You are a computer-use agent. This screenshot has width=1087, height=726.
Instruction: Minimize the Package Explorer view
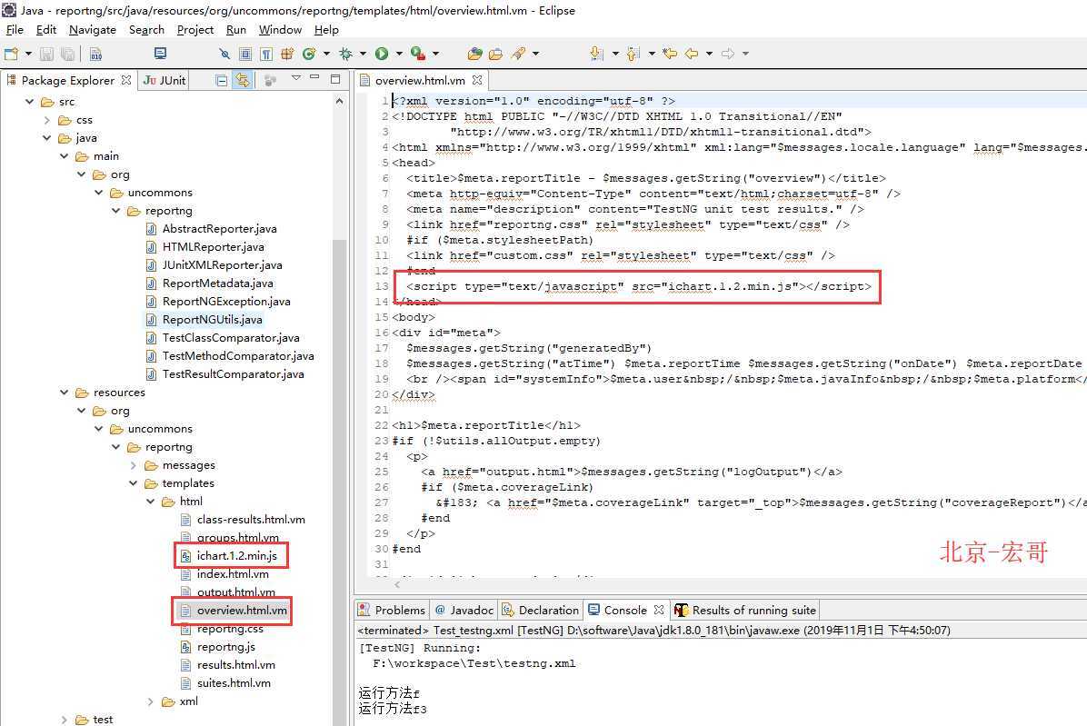(x=314, y=77)
